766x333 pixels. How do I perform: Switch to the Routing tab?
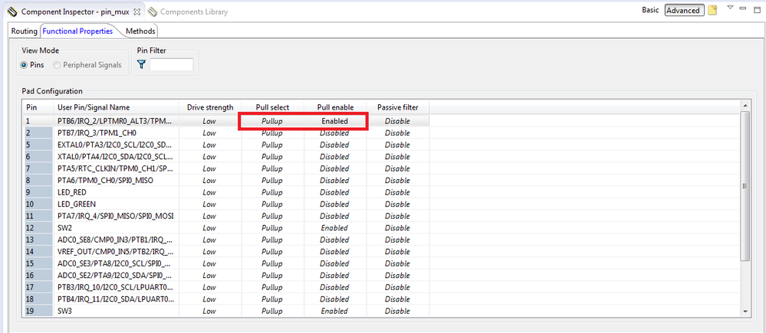coord(25,31)
